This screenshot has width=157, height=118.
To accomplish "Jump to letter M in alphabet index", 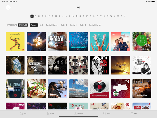I will (73, 16).
